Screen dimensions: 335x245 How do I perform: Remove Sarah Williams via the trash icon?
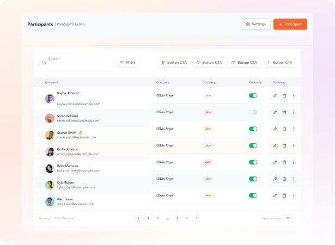[284, 112]
